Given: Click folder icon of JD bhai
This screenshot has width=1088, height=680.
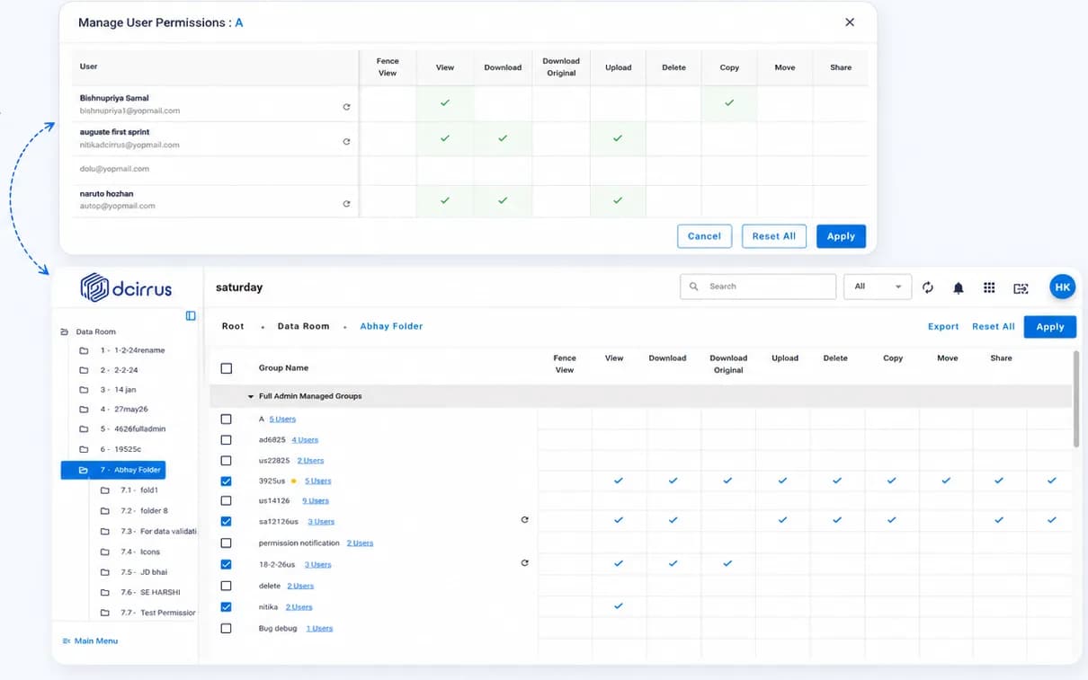Looking at the screenshot, I should pos(105,572).
